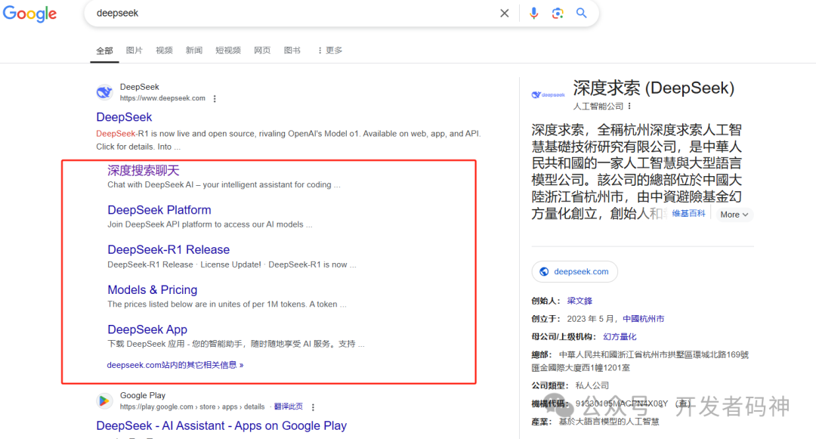Screen dimensions: 816x439
Task: Open the 短视频 tab
Action: tap(228, 51)
